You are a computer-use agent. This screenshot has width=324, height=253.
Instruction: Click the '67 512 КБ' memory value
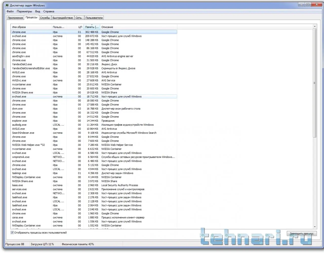coord(92,52)
